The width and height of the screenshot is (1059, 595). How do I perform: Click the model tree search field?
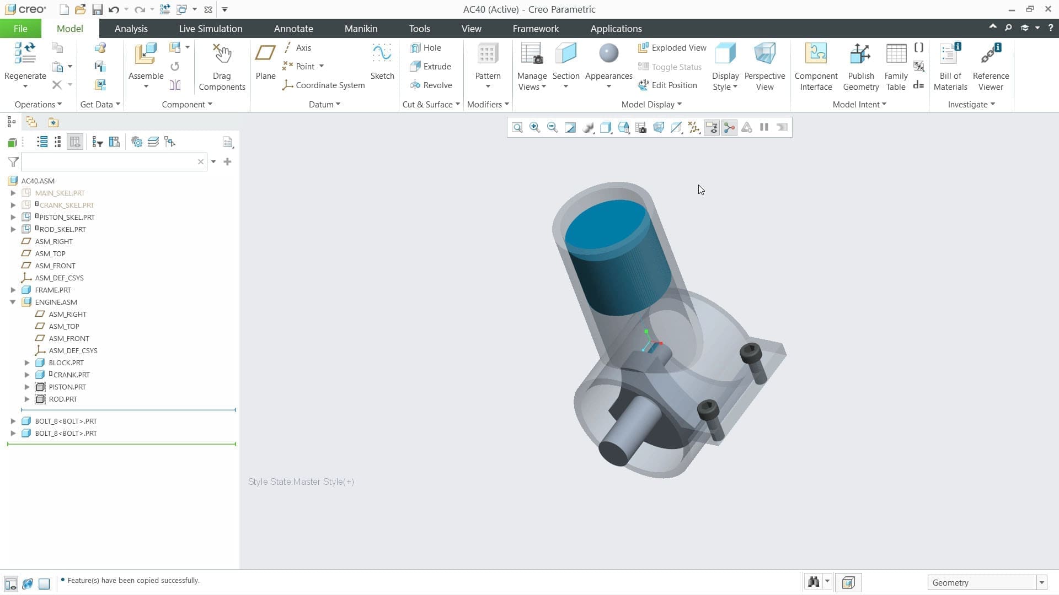[109, 162]
